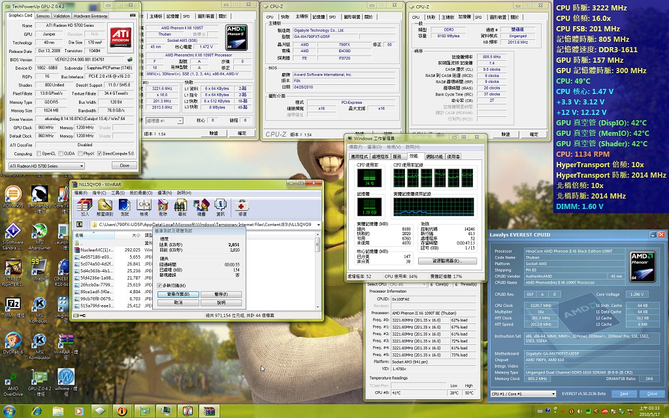Open DVDFab 6 desktop shortcut
Viewport: 669px width, 418px height.
tap(13, 344)
